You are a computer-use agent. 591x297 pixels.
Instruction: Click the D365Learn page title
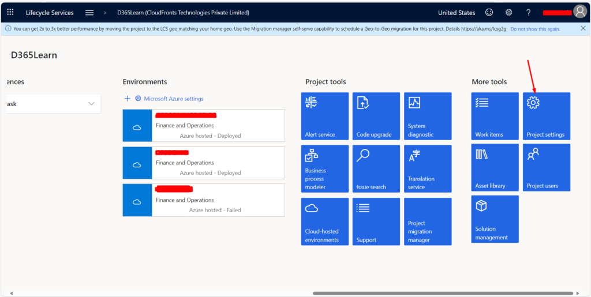click(x=34, y=55)
